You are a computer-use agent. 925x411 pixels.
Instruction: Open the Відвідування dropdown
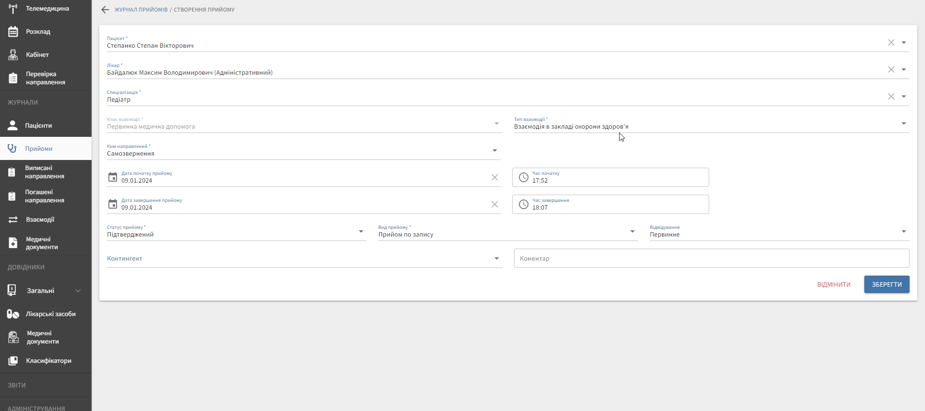tap(903, 232)
